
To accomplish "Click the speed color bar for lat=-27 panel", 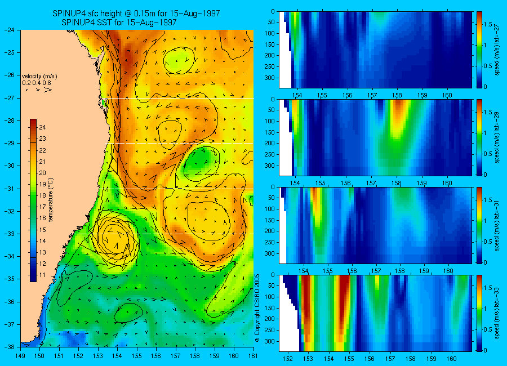I will pyautogui.click(x=479, y=50).
